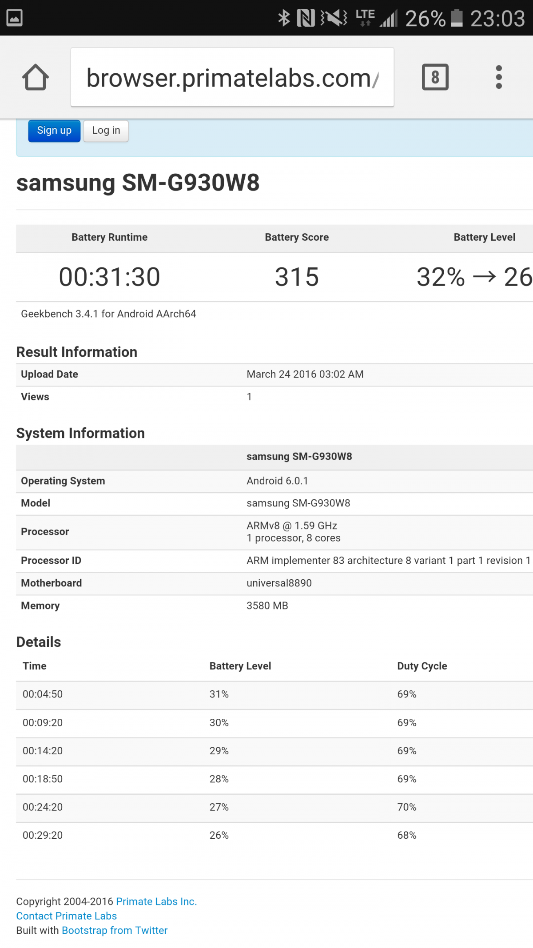This screenshot has width=533, height=948.
Task: Click the Log in button
Action: (x=106, y=131)
